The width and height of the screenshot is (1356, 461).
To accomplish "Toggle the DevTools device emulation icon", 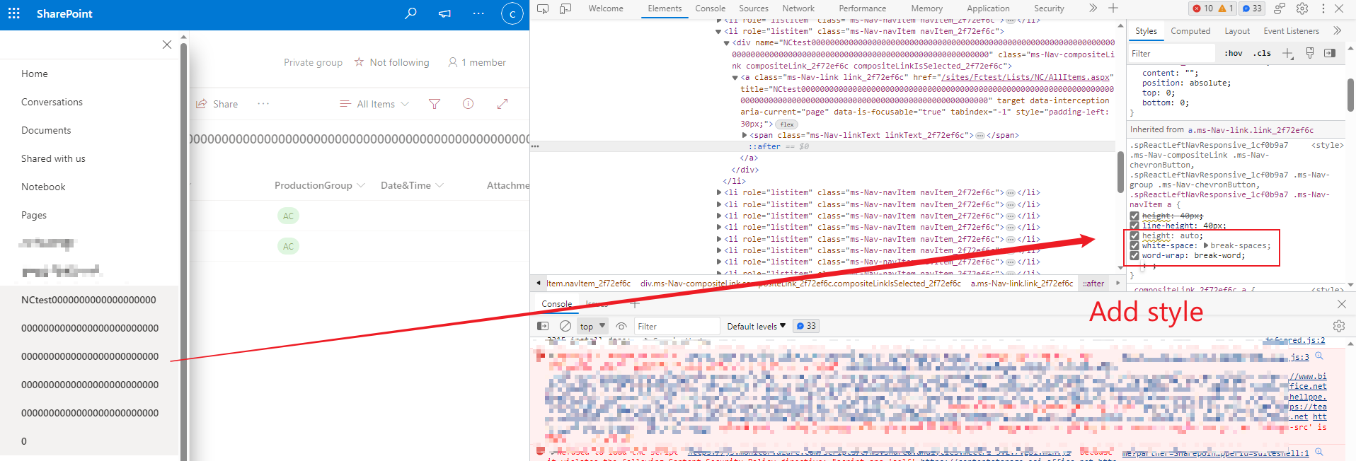I will [x=565, y=8].
